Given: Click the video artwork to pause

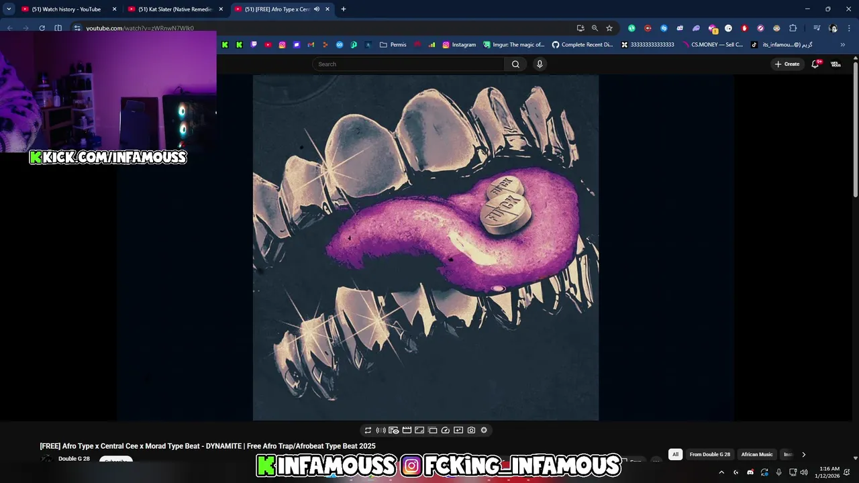Looking at the screenshot, I should point(425,248).
